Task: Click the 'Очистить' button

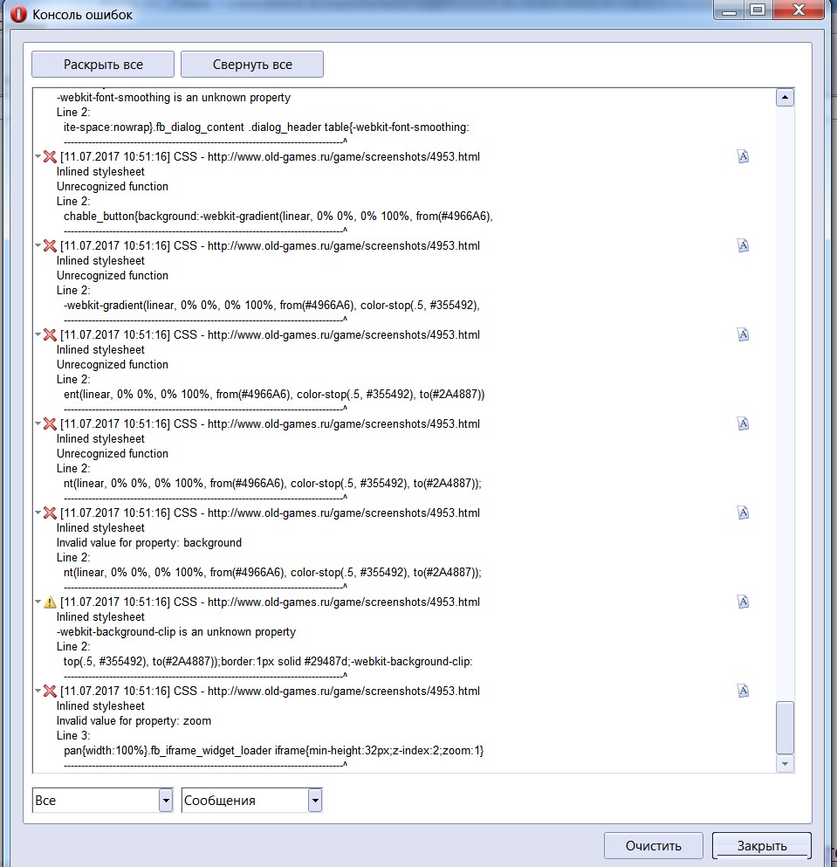Action: click(x=654, y=846)
